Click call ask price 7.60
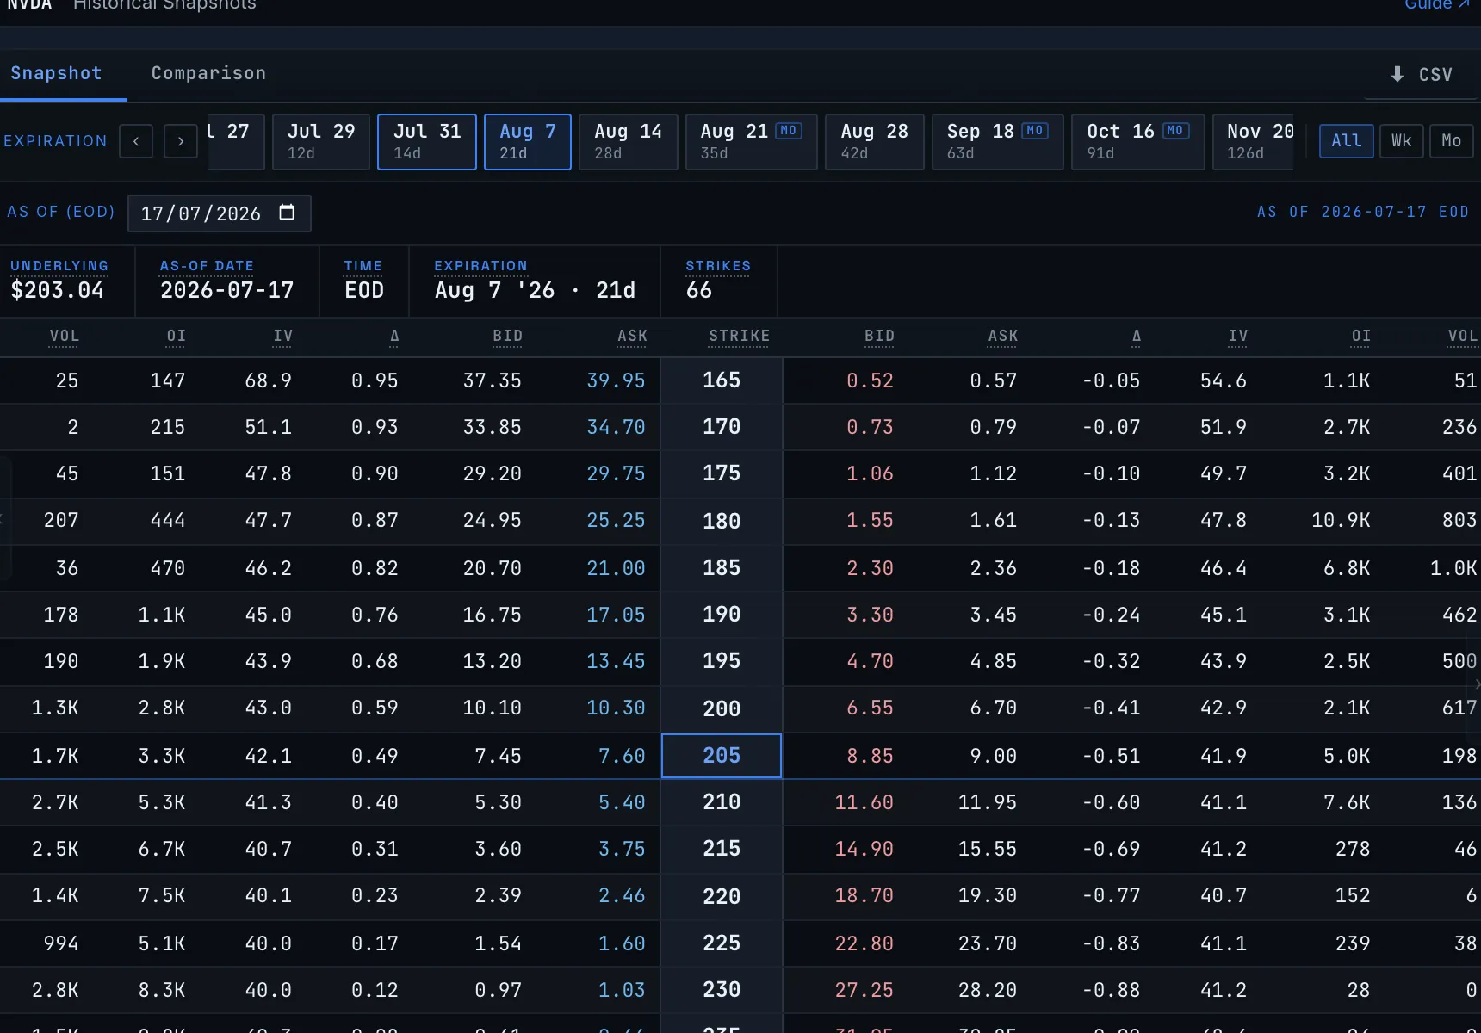1481x1033 pixels. click(x=622, y=756)
